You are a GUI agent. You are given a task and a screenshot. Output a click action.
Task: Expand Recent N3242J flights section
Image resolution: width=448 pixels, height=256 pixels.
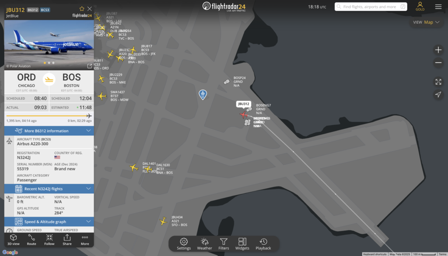coord(49,189)
